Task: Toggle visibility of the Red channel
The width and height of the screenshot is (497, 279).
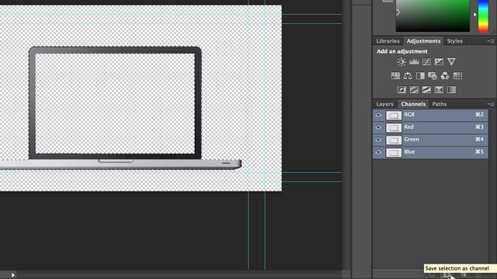Action: pos(378,127)
